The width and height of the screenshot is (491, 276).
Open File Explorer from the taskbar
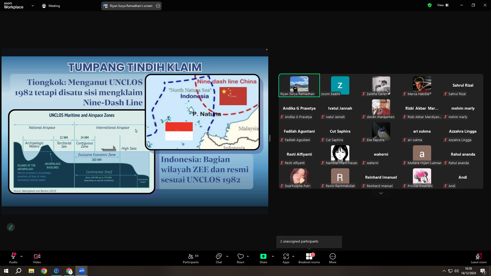pos(31,271)
